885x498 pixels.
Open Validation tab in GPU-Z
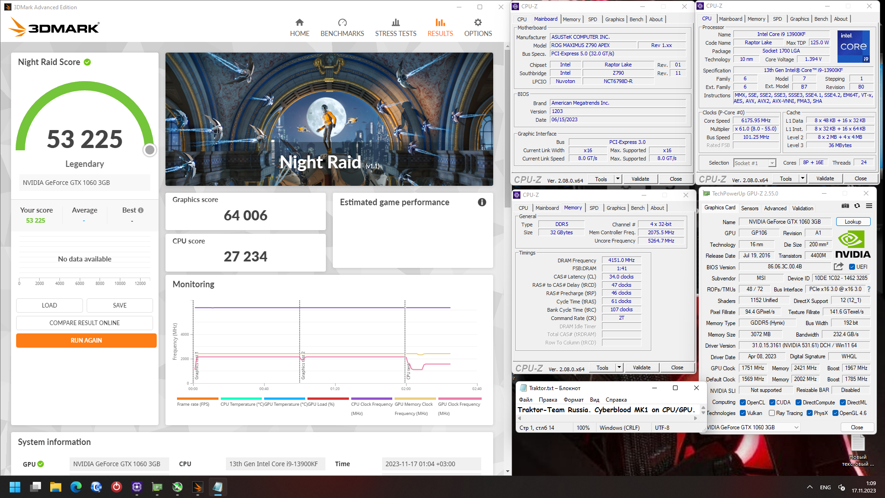click(x=802, y=208)
